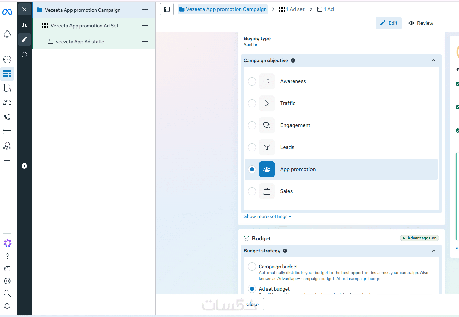Open About campaign budget link
The height and width of the screenshot is (317, 459).
pos(359,279)
